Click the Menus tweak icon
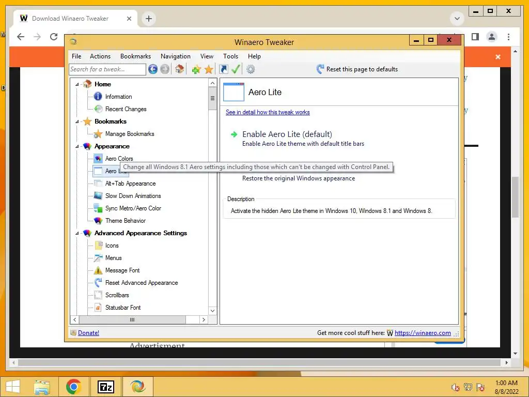 [x=98, y=258]
